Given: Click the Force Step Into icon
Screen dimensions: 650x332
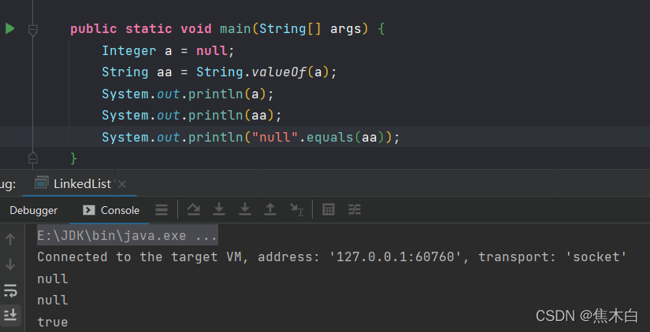Looking at the screenshot, I should pyautogui.click(x=245, y=209).
